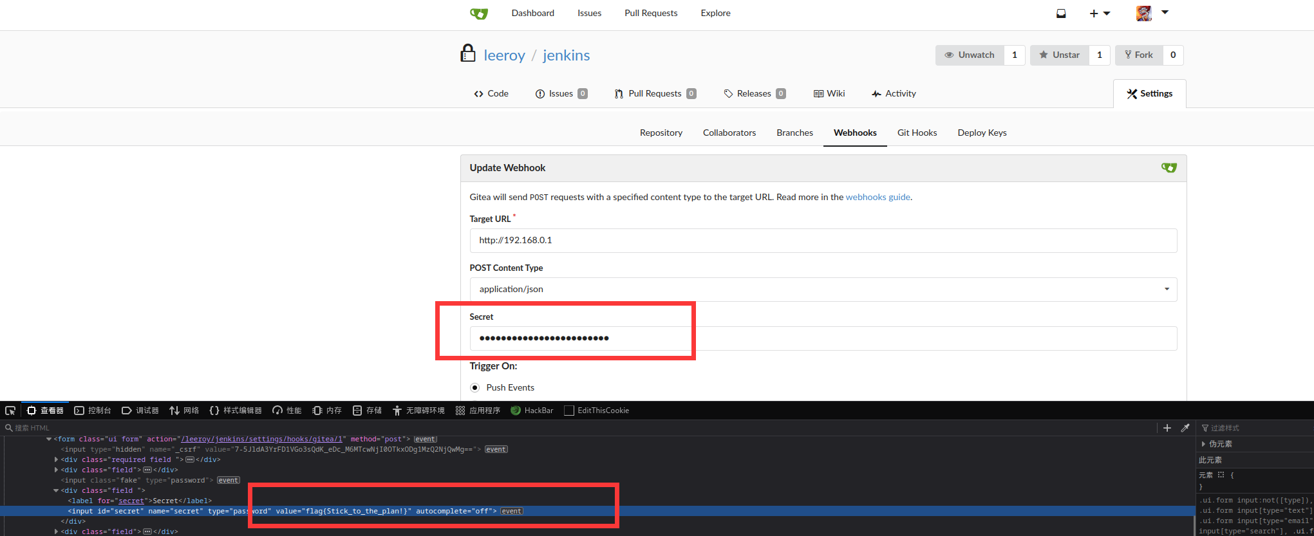This screenshot has height=536, width=1314.
Task: Unstar the jenkins repository
Action: [1059, 55]
